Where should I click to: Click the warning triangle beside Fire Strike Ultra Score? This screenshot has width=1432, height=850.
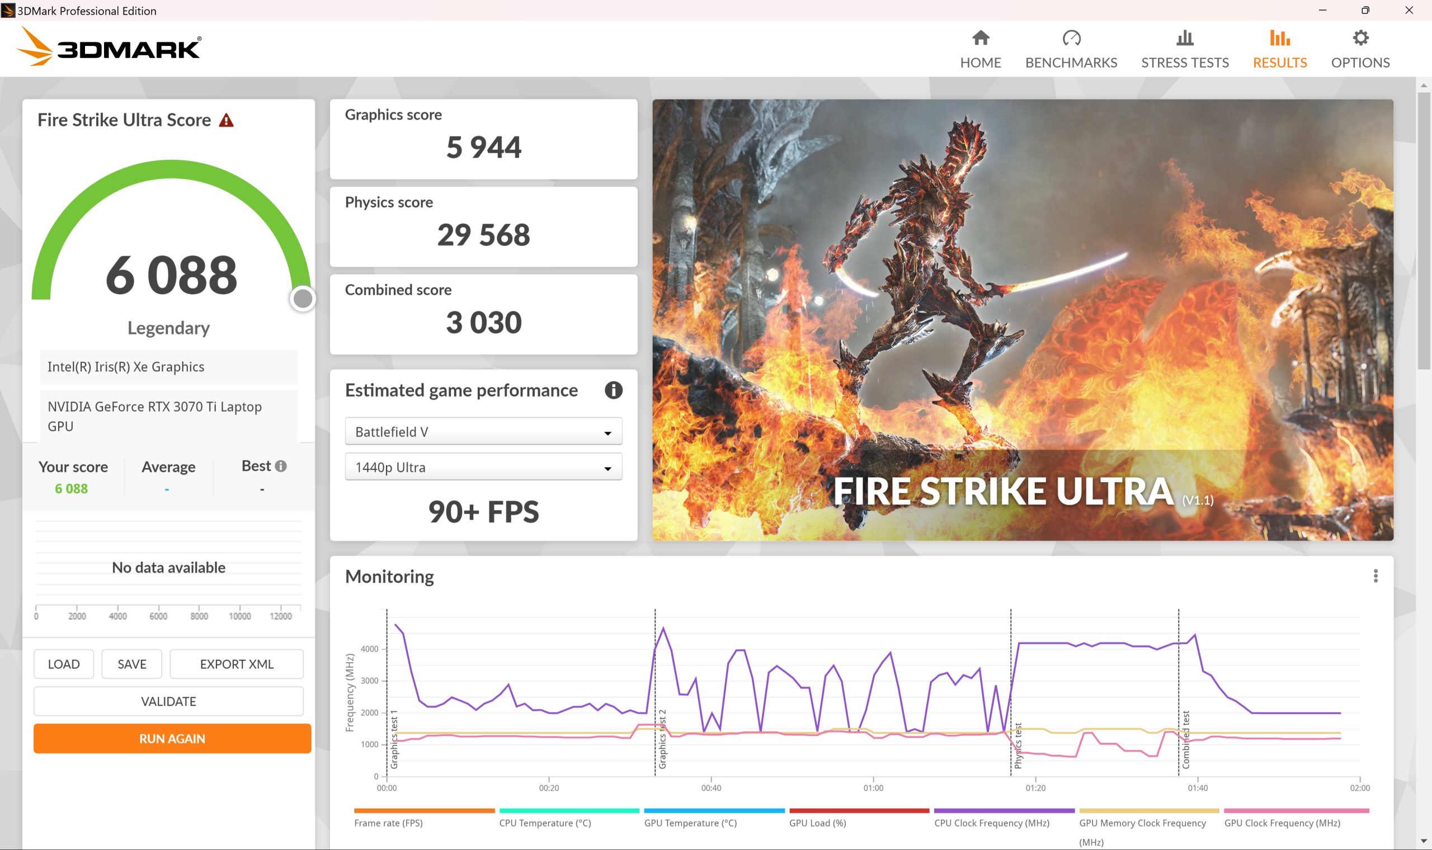pos(226,120)
